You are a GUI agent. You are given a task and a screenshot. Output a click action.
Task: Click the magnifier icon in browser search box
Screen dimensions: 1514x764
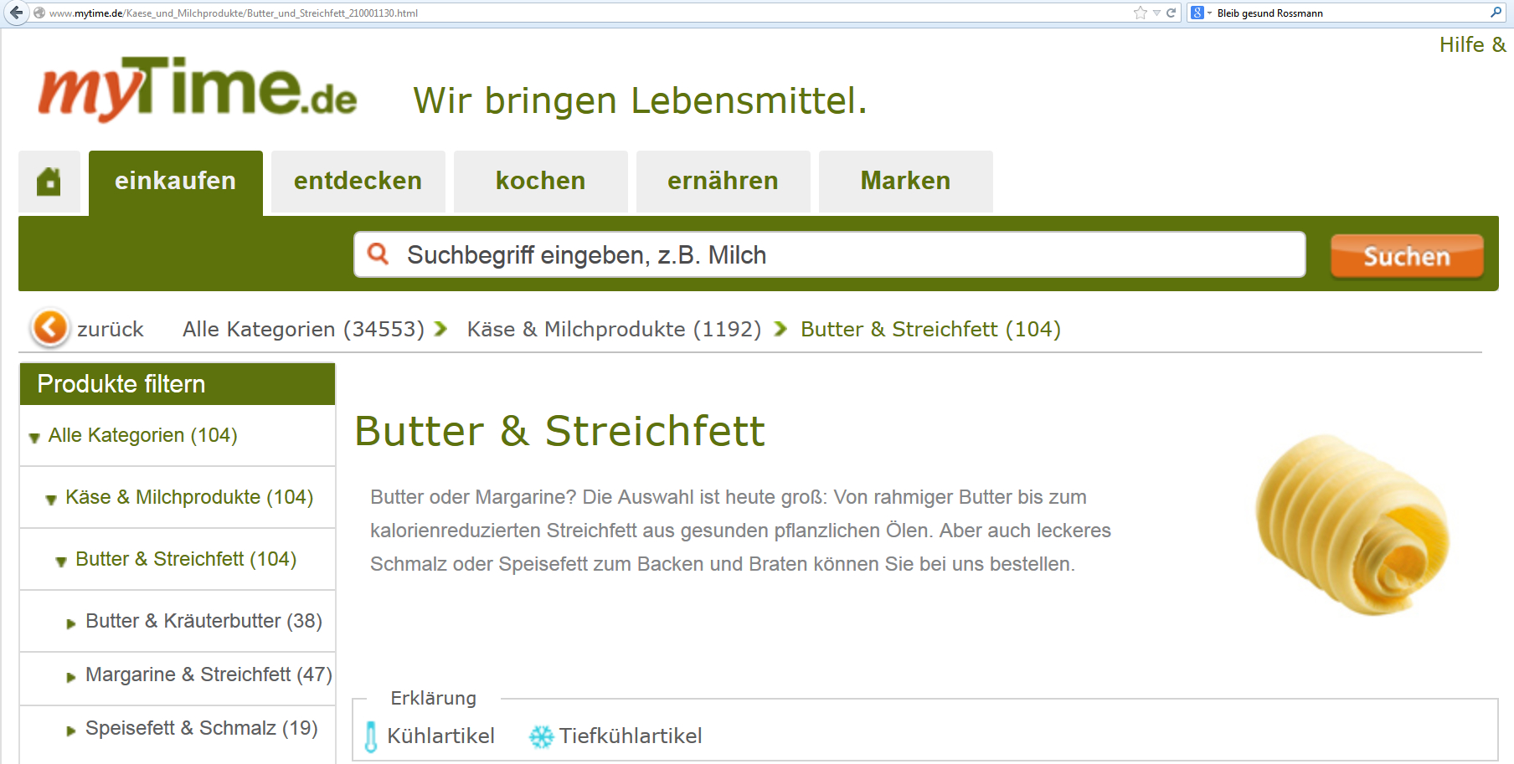(1496, 13)
